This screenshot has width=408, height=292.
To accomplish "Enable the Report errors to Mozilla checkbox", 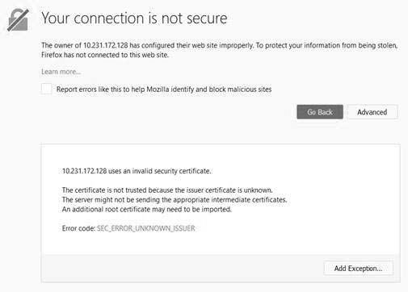I will point(47,89).
